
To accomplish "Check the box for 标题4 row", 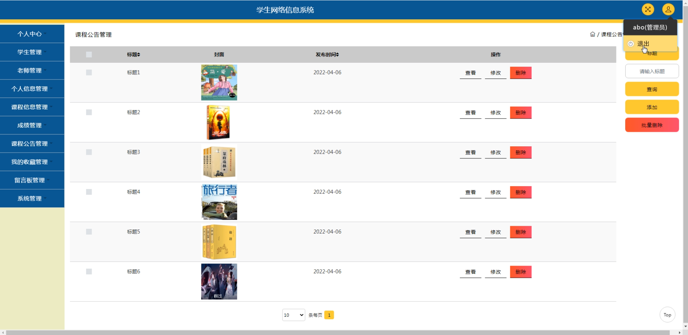I will coord(89,192).
